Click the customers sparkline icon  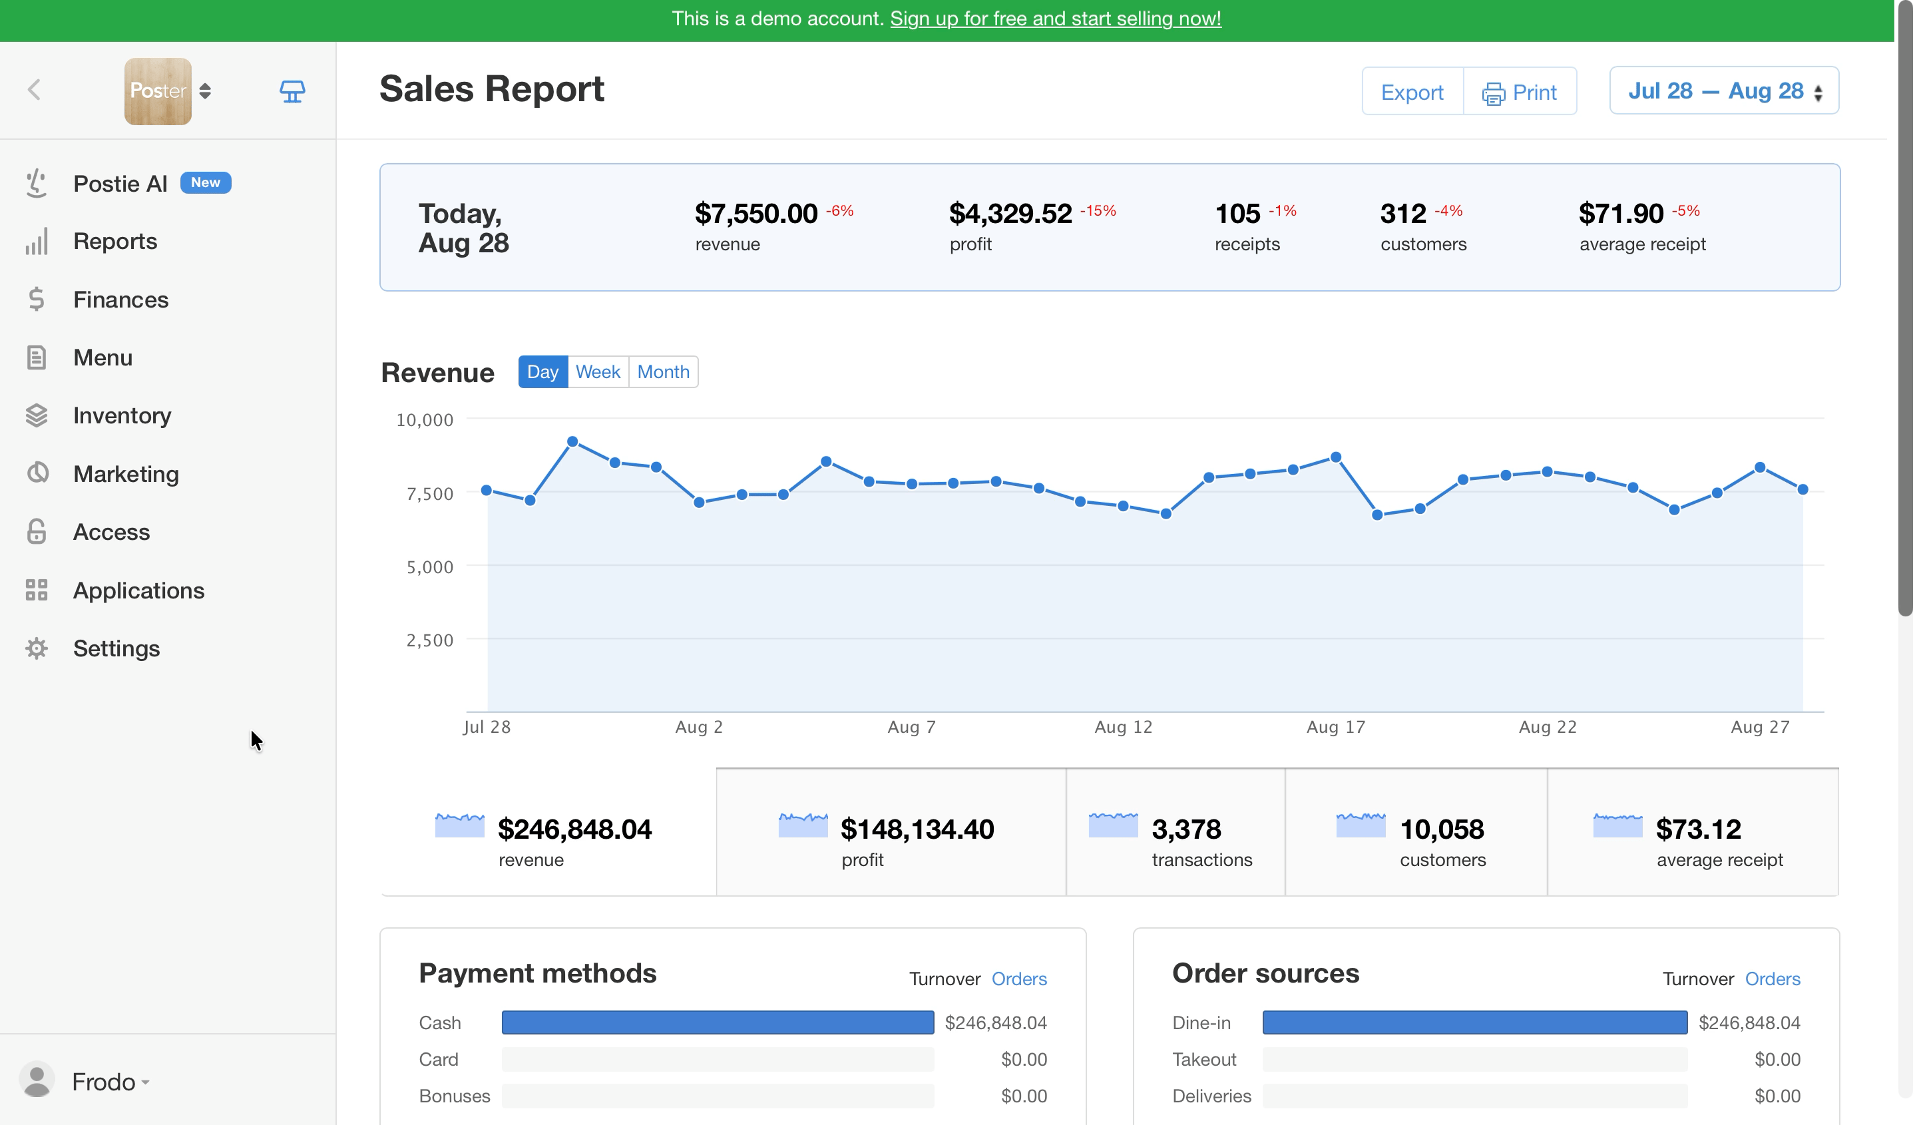(x=1361, y=825)
